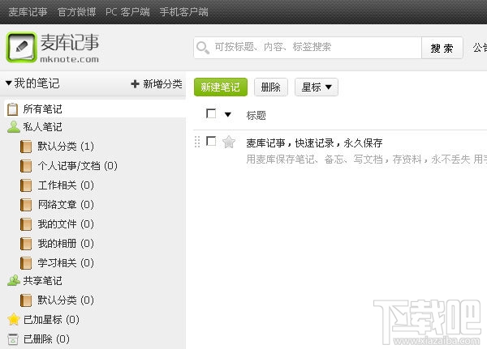Click the 搜索 button
487x349 pixels.
[x=442, y=48]
